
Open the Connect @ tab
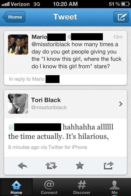click(x=49, y=187)
